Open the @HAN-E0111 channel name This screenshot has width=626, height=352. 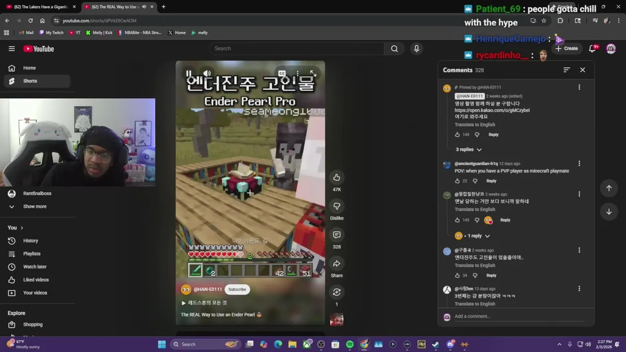click(208, 289)
